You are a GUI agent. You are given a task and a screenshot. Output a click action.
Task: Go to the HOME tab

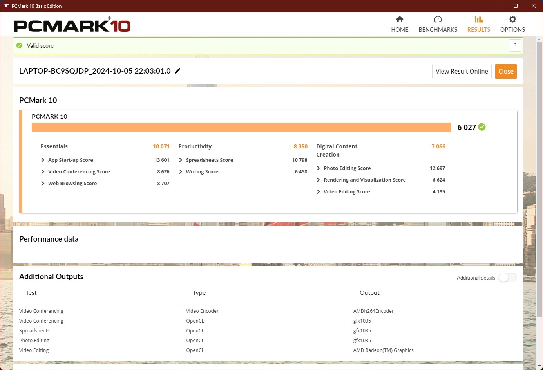pos(400,24)
